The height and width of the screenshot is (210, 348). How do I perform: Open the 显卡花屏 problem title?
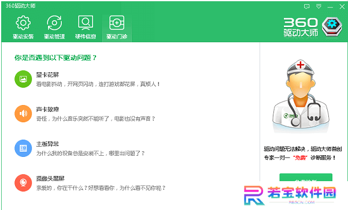47,75
